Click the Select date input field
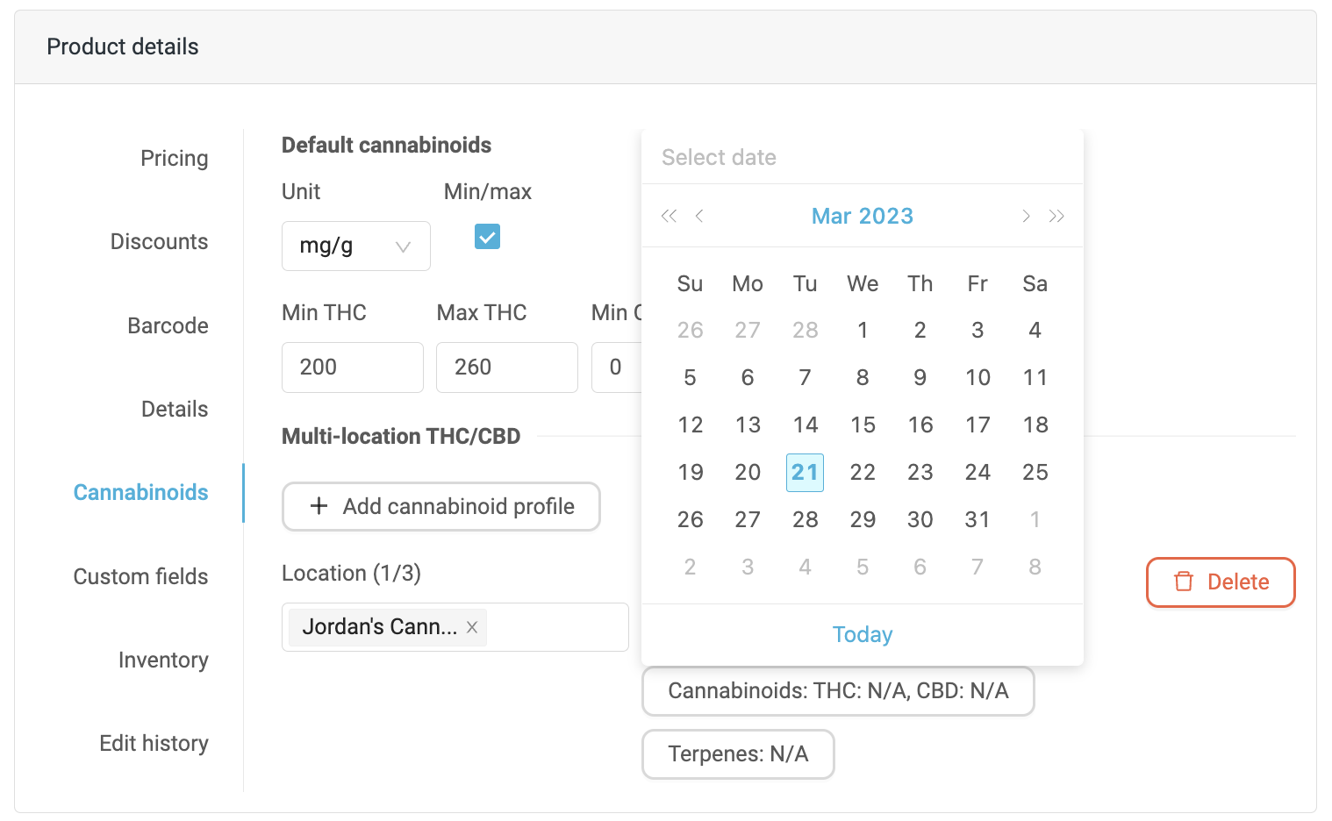This screenshot has height=821, width=1332. [862, 158]
